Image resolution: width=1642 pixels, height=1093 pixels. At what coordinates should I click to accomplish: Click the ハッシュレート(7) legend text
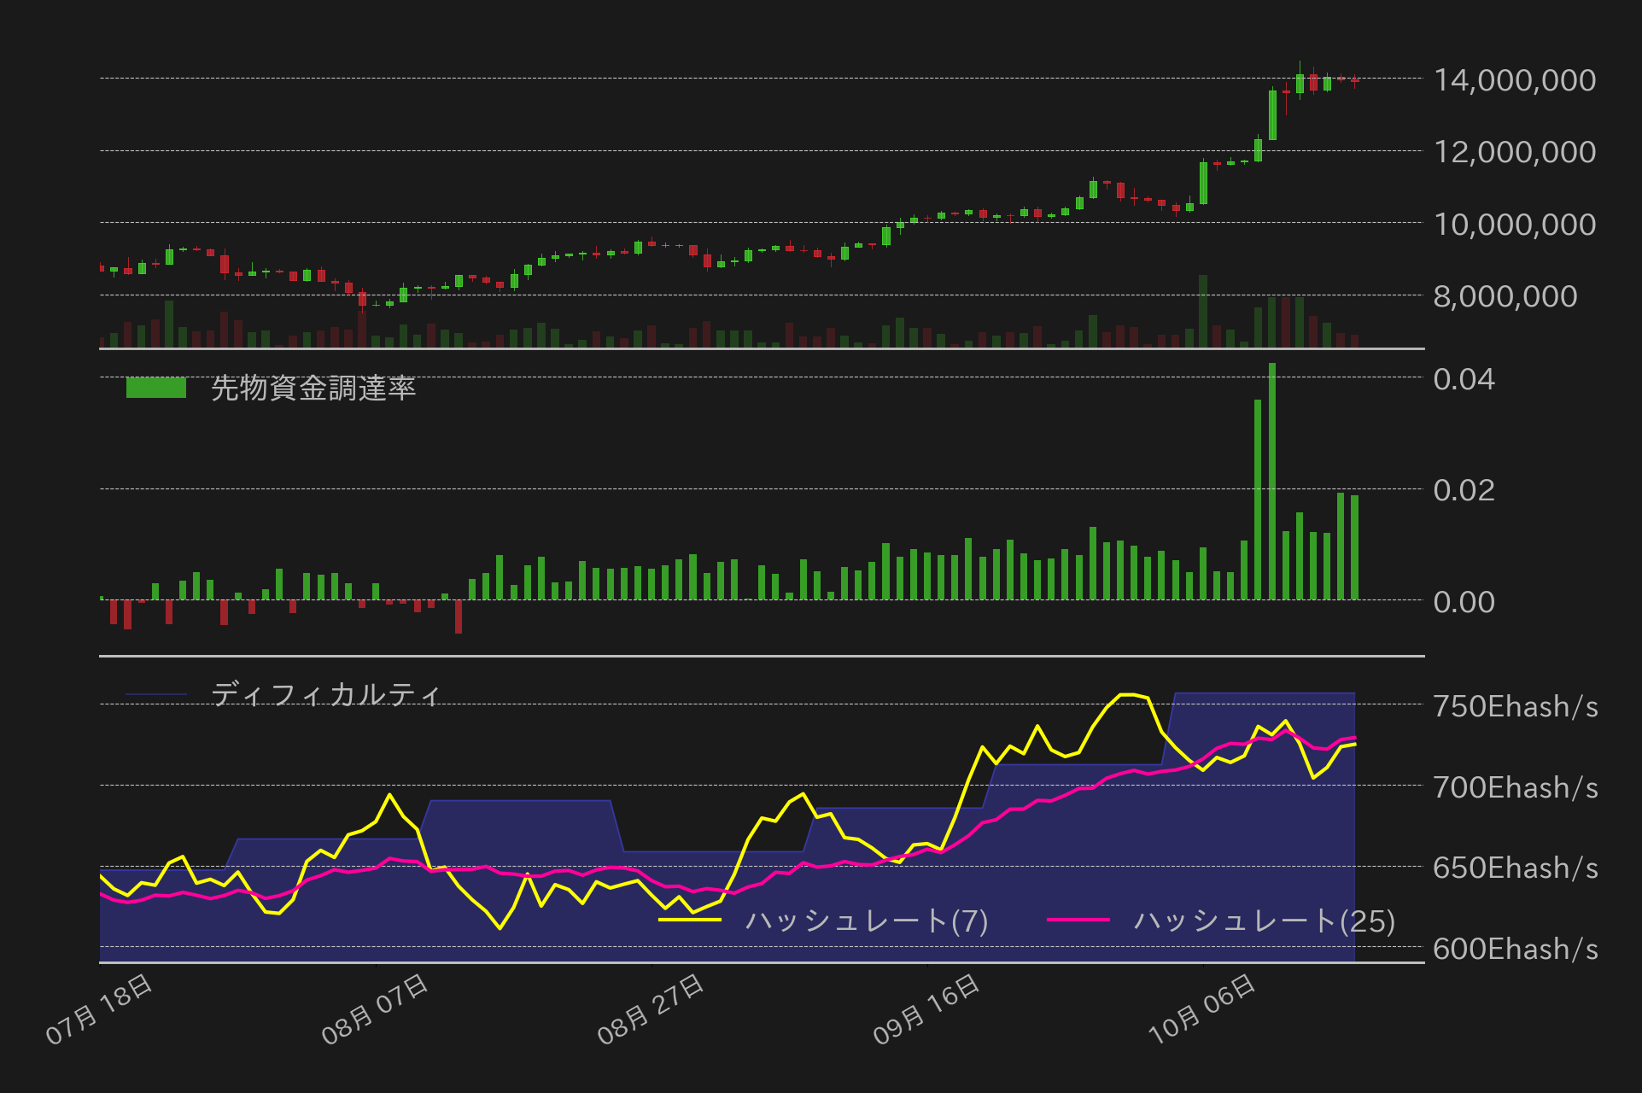coord(867,921)
